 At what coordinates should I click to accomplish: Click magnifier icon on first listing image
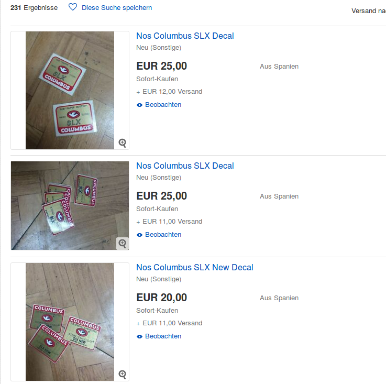[123, 142]
